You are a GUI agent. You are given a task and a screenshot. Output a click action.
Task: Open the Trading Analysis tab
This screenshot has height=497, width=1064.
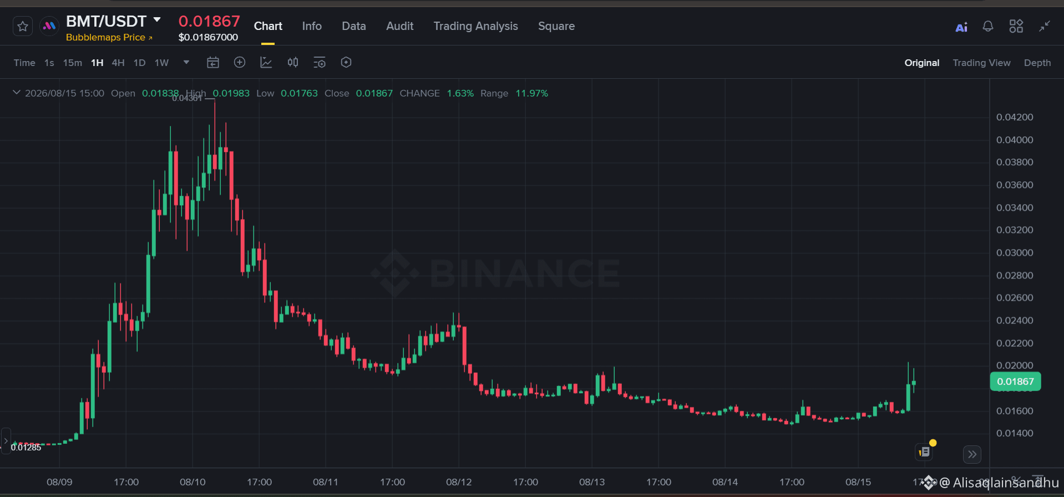click(x=476, y=26)
